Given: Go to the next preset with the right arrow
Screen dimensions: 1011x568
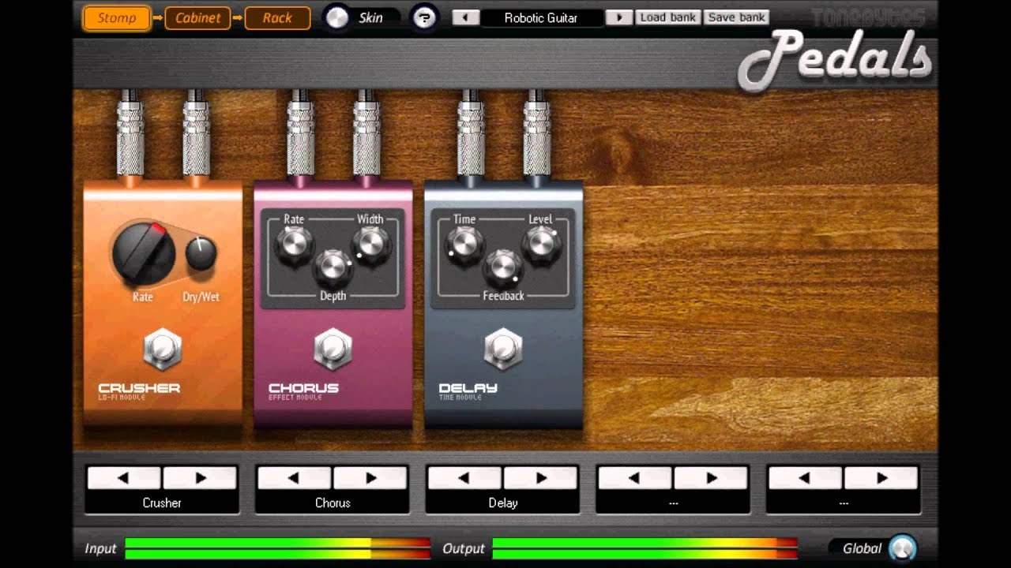Looking at the screenshot, I should pos(618,17).
